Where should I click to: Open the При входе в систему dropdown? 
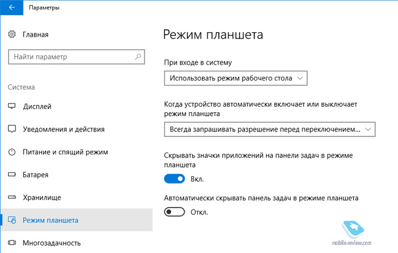coord(236,78)
